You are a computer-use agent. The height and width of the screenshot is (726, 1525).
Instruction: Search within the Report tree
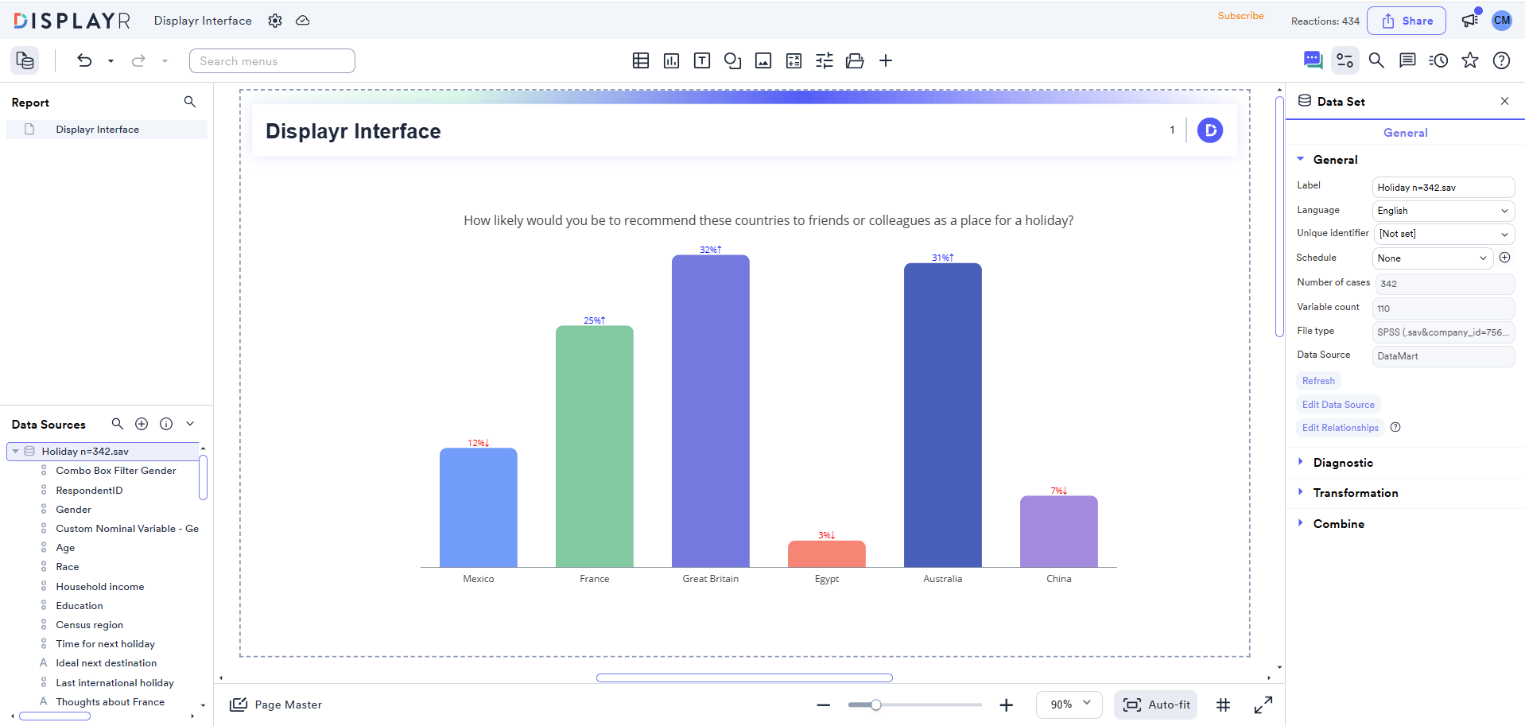click(190, 102)
